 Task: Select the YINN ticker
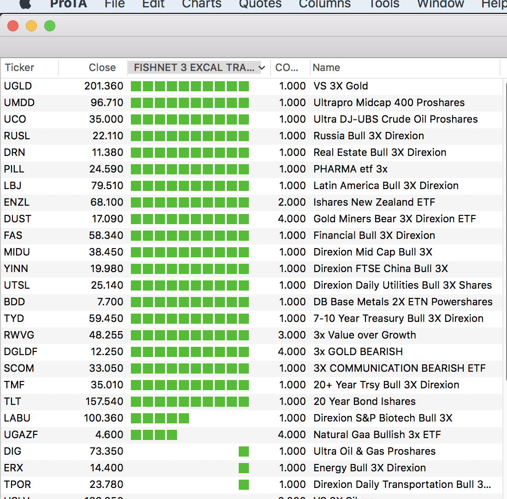(16, 268)
